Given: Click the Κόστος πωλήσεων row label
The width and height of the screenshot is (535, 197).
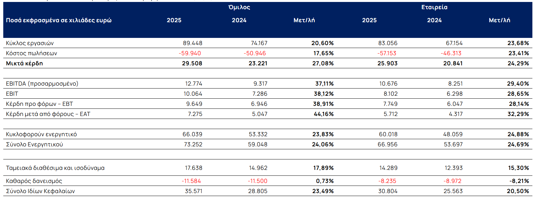Looking at the screenshot, I should (31, 53).
